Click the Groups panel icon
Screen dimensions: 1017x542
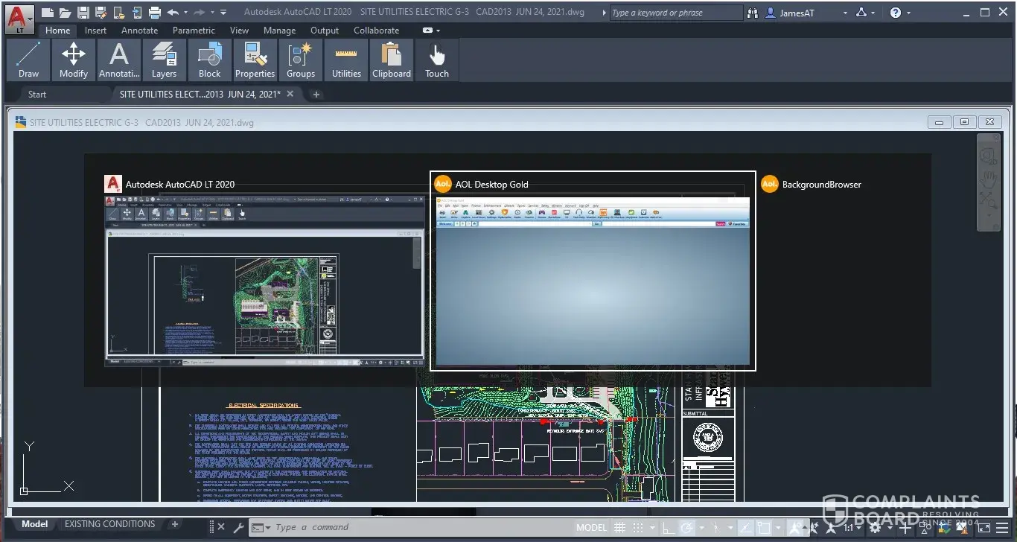click(x=301, y=60)
